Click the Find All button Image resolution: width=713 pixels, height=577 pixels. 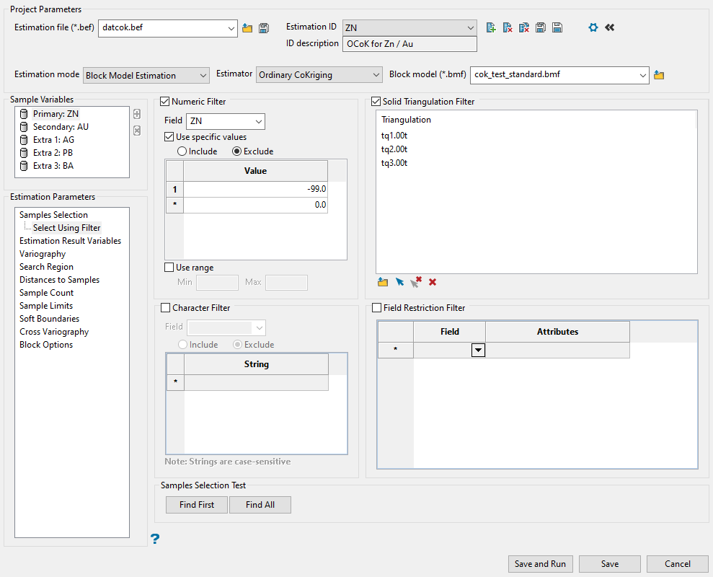260,505
